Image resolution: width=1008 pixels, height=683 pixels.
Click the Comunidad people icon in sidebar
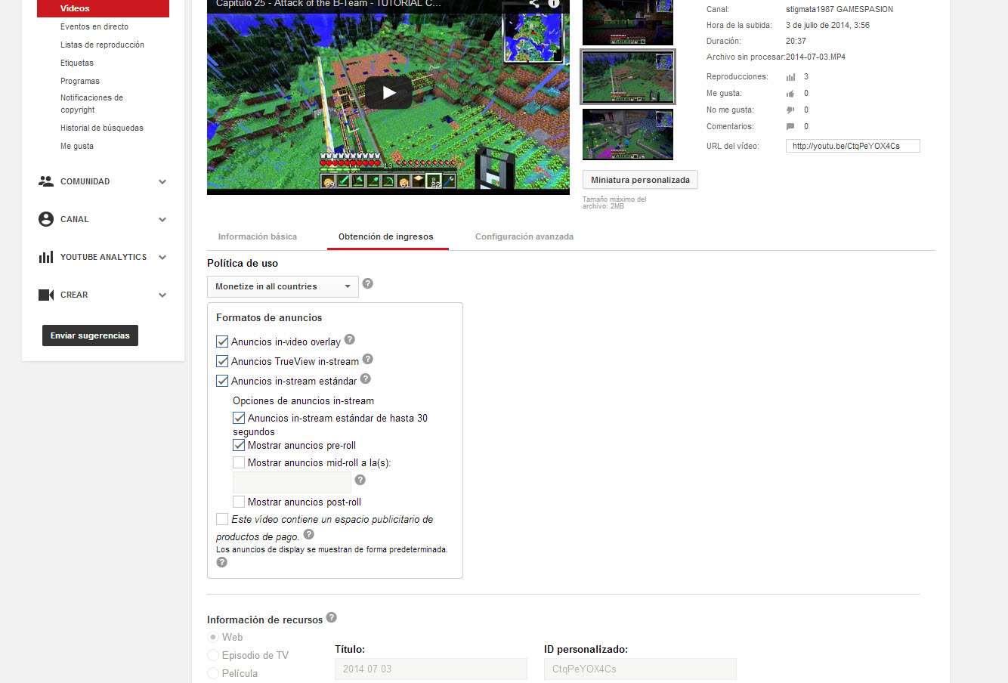tap(46, 181)
